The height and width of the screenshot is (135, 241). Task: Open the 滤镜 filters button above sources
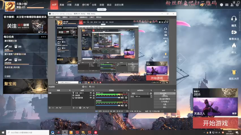point(92,87)
